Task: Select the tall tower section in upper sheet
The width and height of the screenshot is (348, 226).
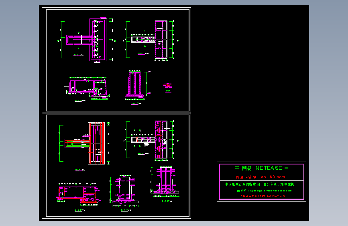Action: [x=135, y=84]
